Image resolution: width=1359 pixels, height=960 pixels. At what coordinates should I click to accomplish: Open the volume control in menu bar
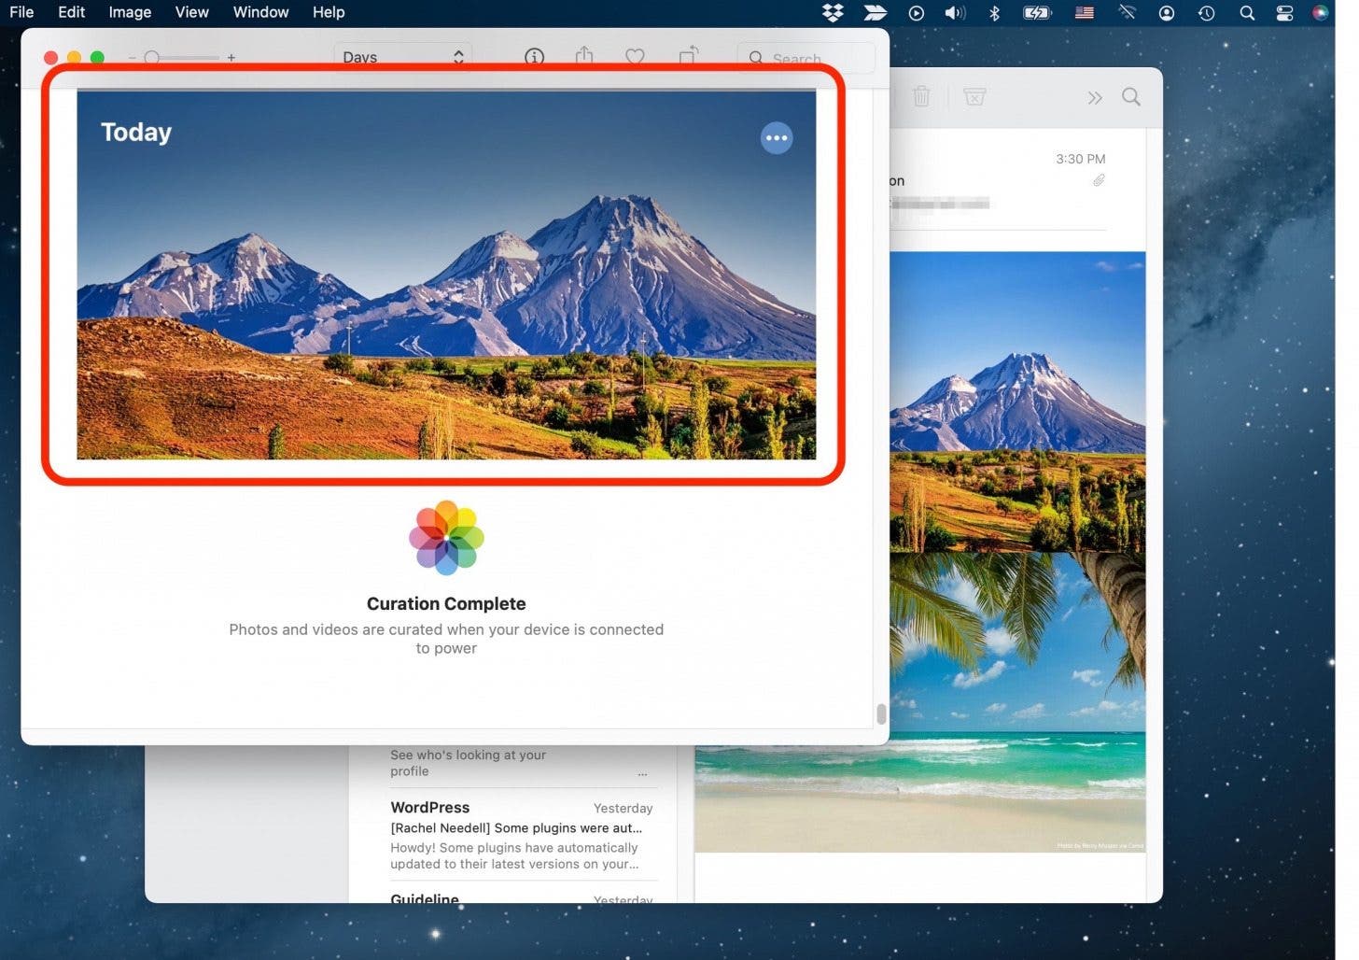(x=954, y=13)
